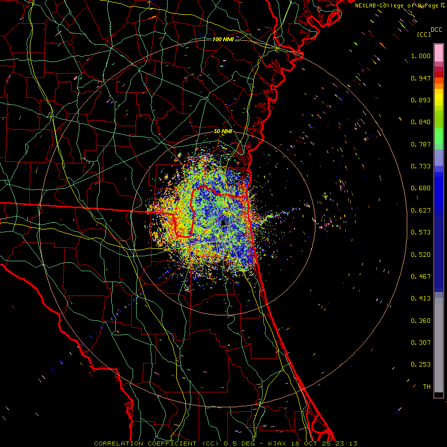Select the 0.680 legend value
This screenshot has width=447, height=447.
tap(421, 188)
